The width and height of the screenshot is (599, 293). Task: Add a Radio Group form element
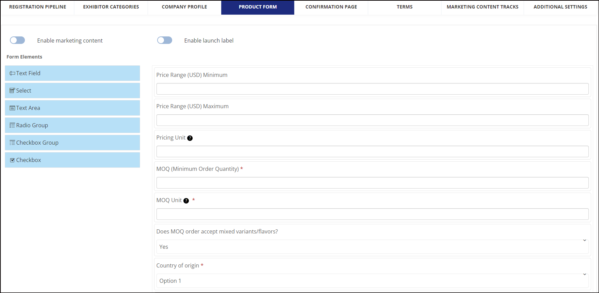(x=72, y=125)
